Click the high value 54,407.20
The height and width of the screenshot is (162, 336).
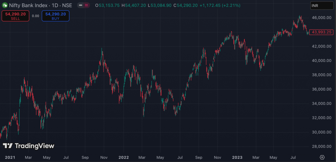point(136,6)
